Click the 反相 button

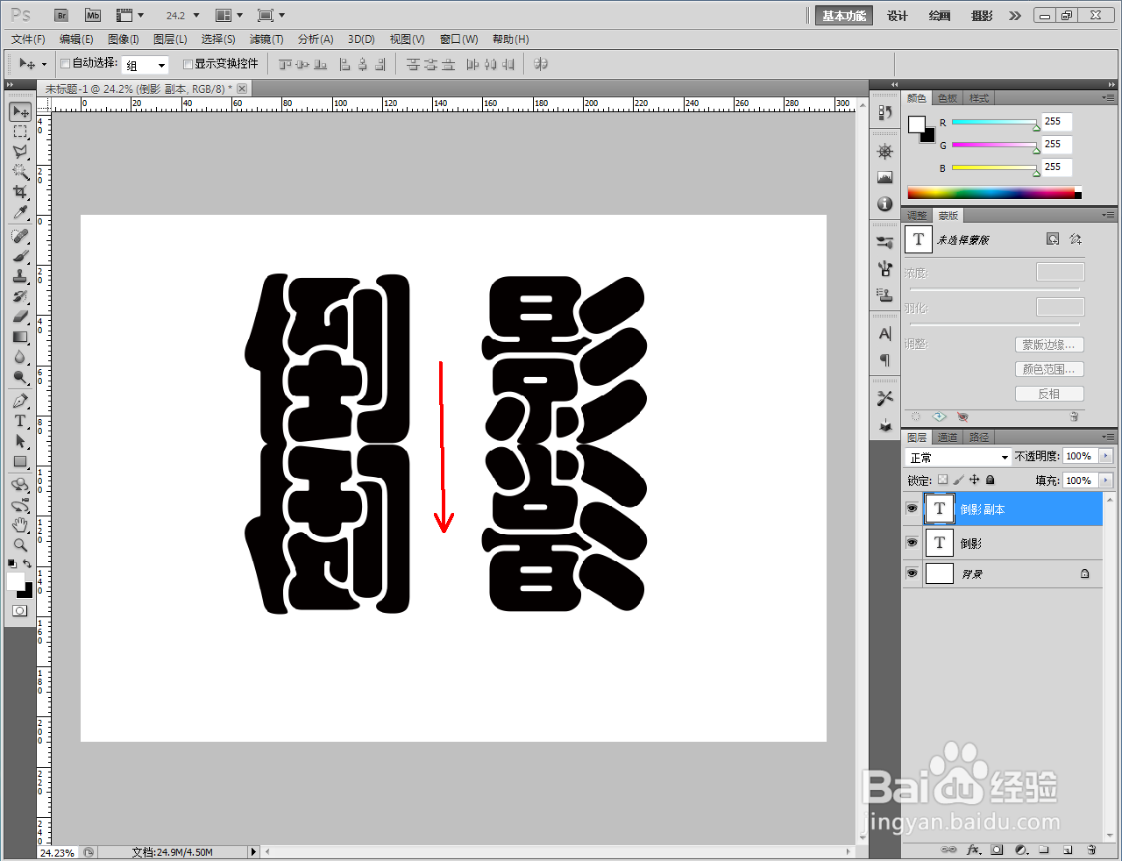point(1049,393)
